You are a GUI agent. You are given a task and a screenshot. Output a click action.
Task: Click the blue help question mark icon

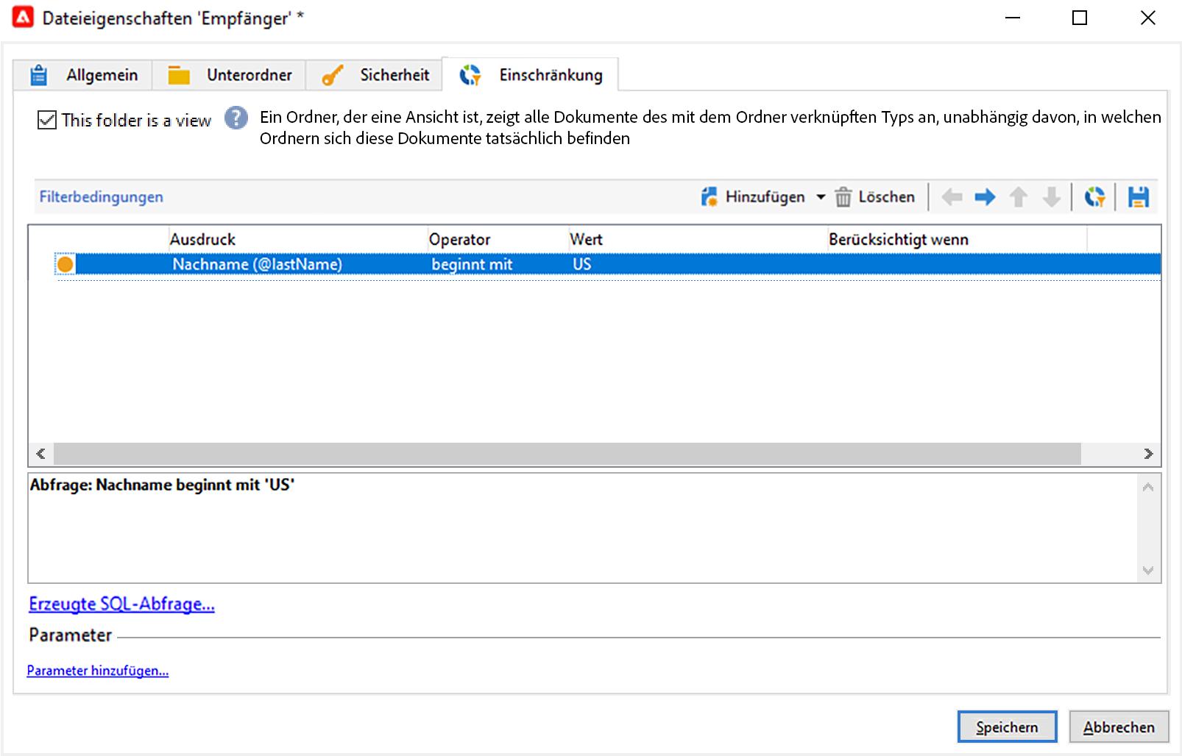(236, 118)
